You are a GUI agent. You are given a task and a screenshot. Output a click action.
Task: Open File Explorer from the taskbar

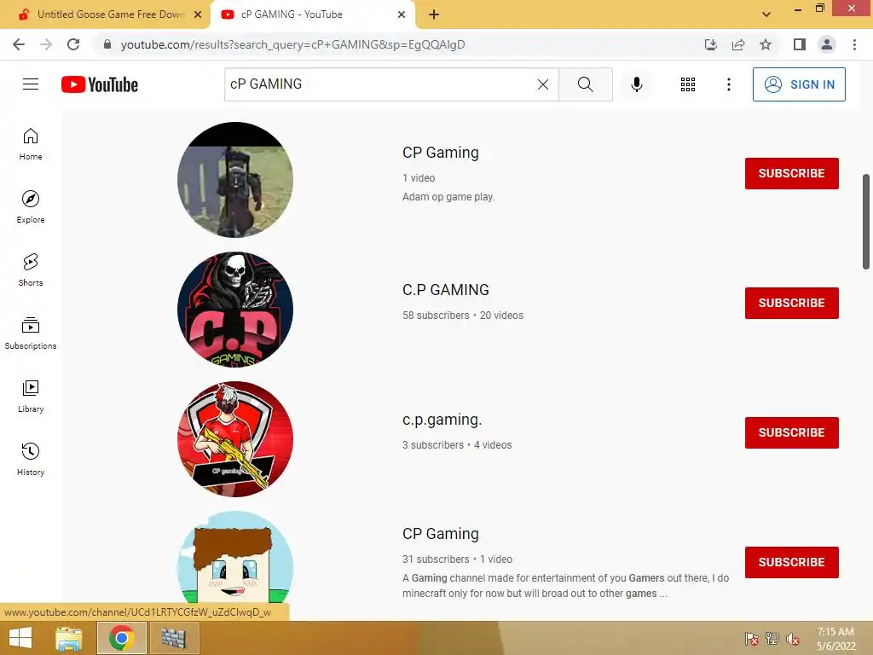pyautogui.click(x=69, y=638)
